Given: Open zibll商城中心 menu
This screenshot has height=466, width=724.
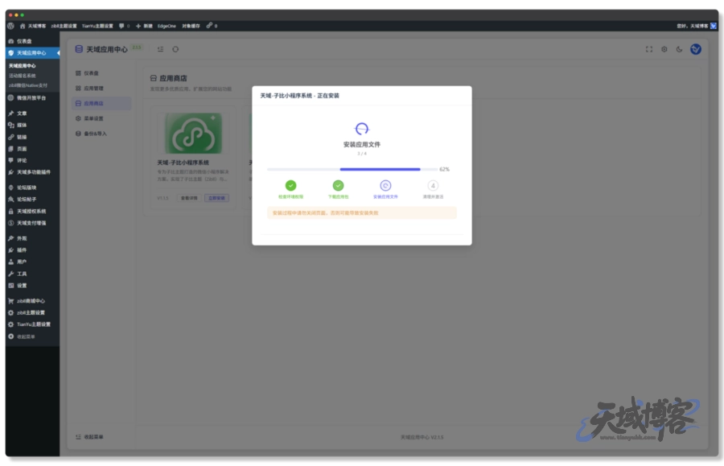Looking at the screenshot, I should point(32,301).
